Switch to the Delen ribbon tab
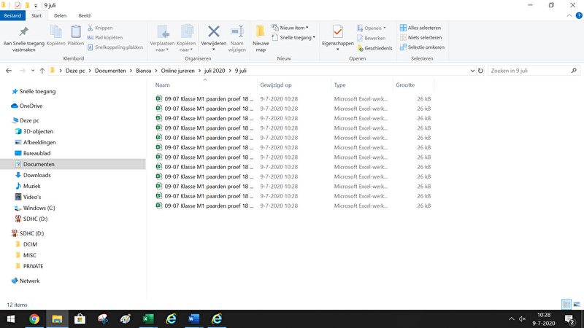 [x=60, y=15]
